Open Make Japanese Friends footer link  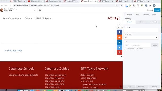click(94, 84)
